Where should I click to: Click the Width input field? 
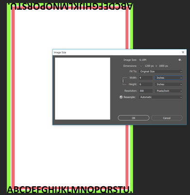(x=146, y=78)
